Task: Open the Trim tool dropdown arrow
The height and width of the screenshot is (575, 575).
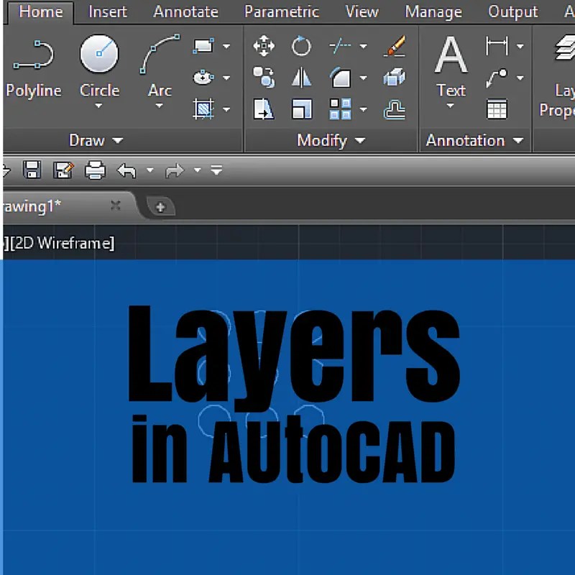Action: coord(364,46)
